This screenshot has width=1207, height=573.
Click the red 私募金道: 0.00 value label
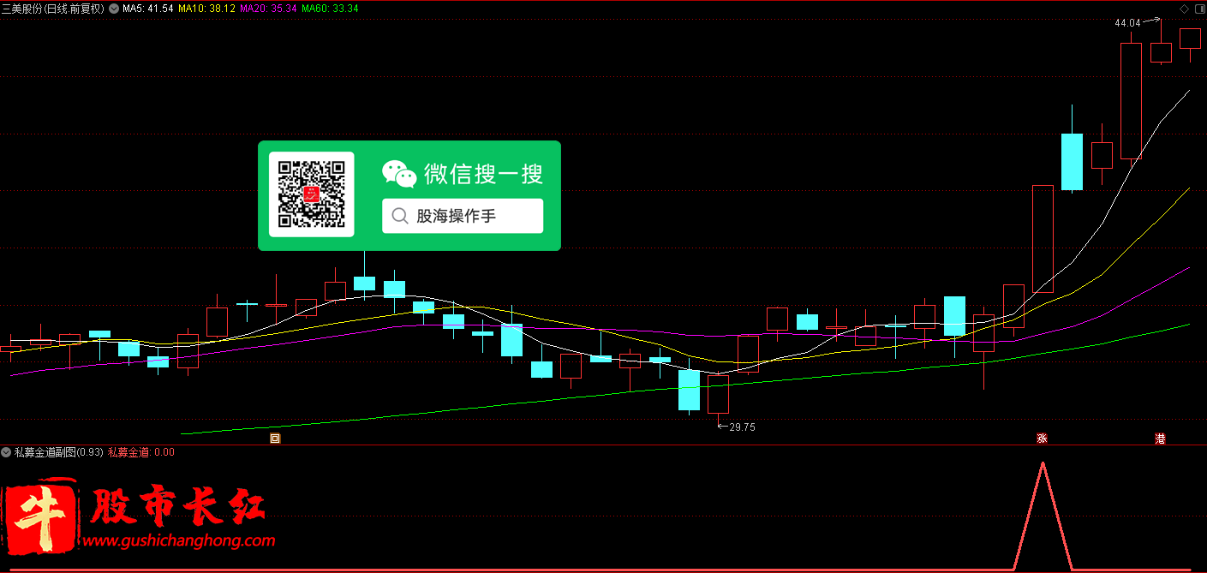141,452
